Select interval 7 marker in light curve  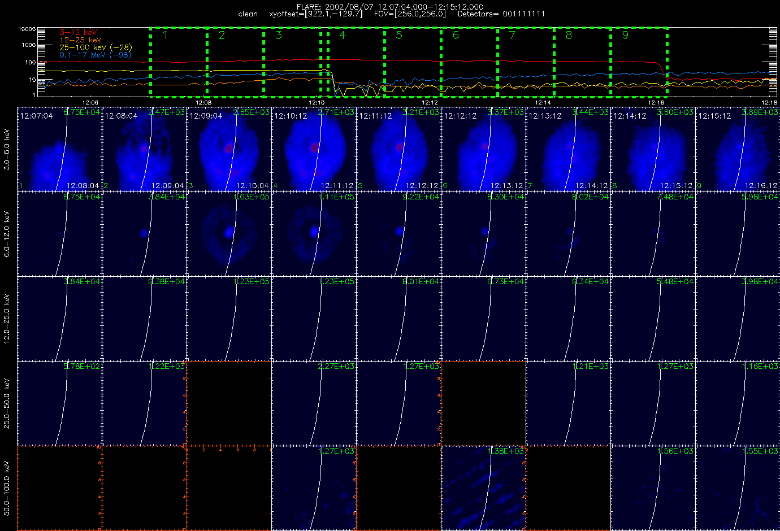(x=512, y=35)
